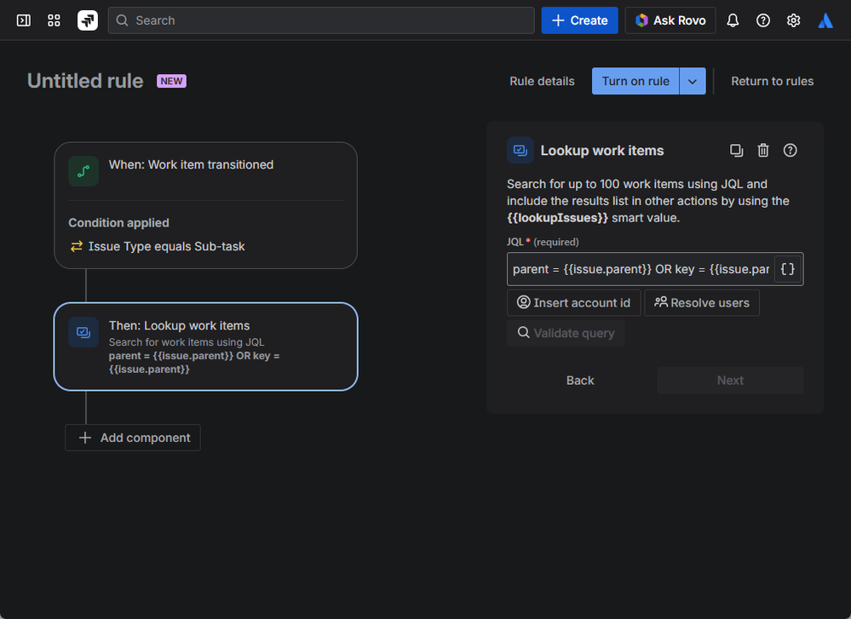Click the Lookup work items panel header icon
The image size is (851, 619).
(520, 150)
